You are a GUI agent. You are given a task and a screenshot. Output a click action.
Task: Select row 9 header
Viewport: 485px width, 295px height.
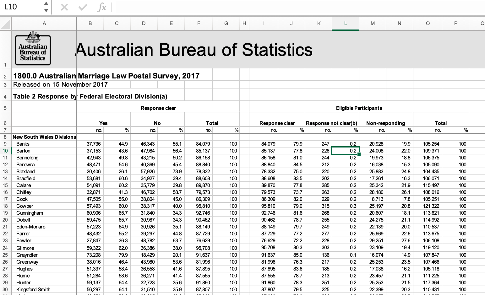(5, 144)
